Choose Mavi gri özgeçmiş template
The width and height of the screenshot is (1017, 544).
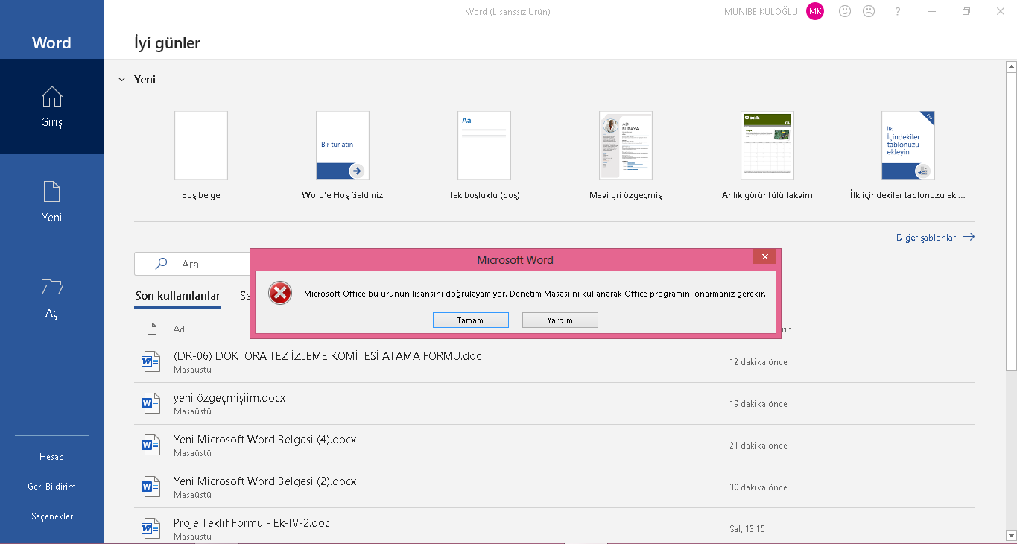[x=626, y=145]
